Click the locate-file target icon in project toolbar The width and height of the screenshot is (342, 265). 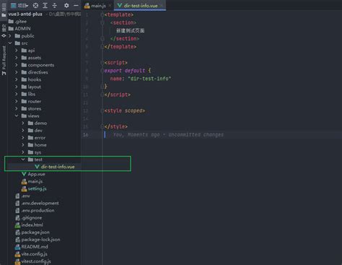(35, 5)
